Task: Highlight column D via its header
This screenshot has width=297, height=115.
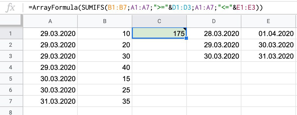Action: coord(214,21)
